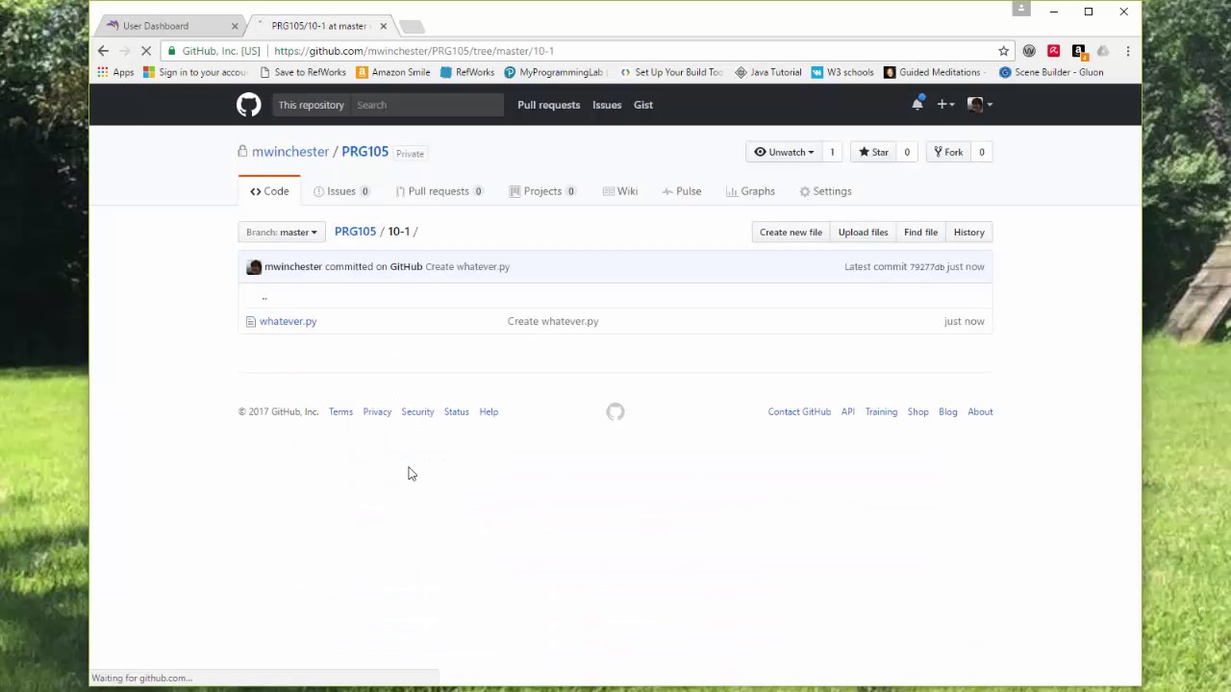This screenshot has width=1231, height=692.
Task: Open the Scene Builder - Gluon bookmark
Action: click(1051, 72)
